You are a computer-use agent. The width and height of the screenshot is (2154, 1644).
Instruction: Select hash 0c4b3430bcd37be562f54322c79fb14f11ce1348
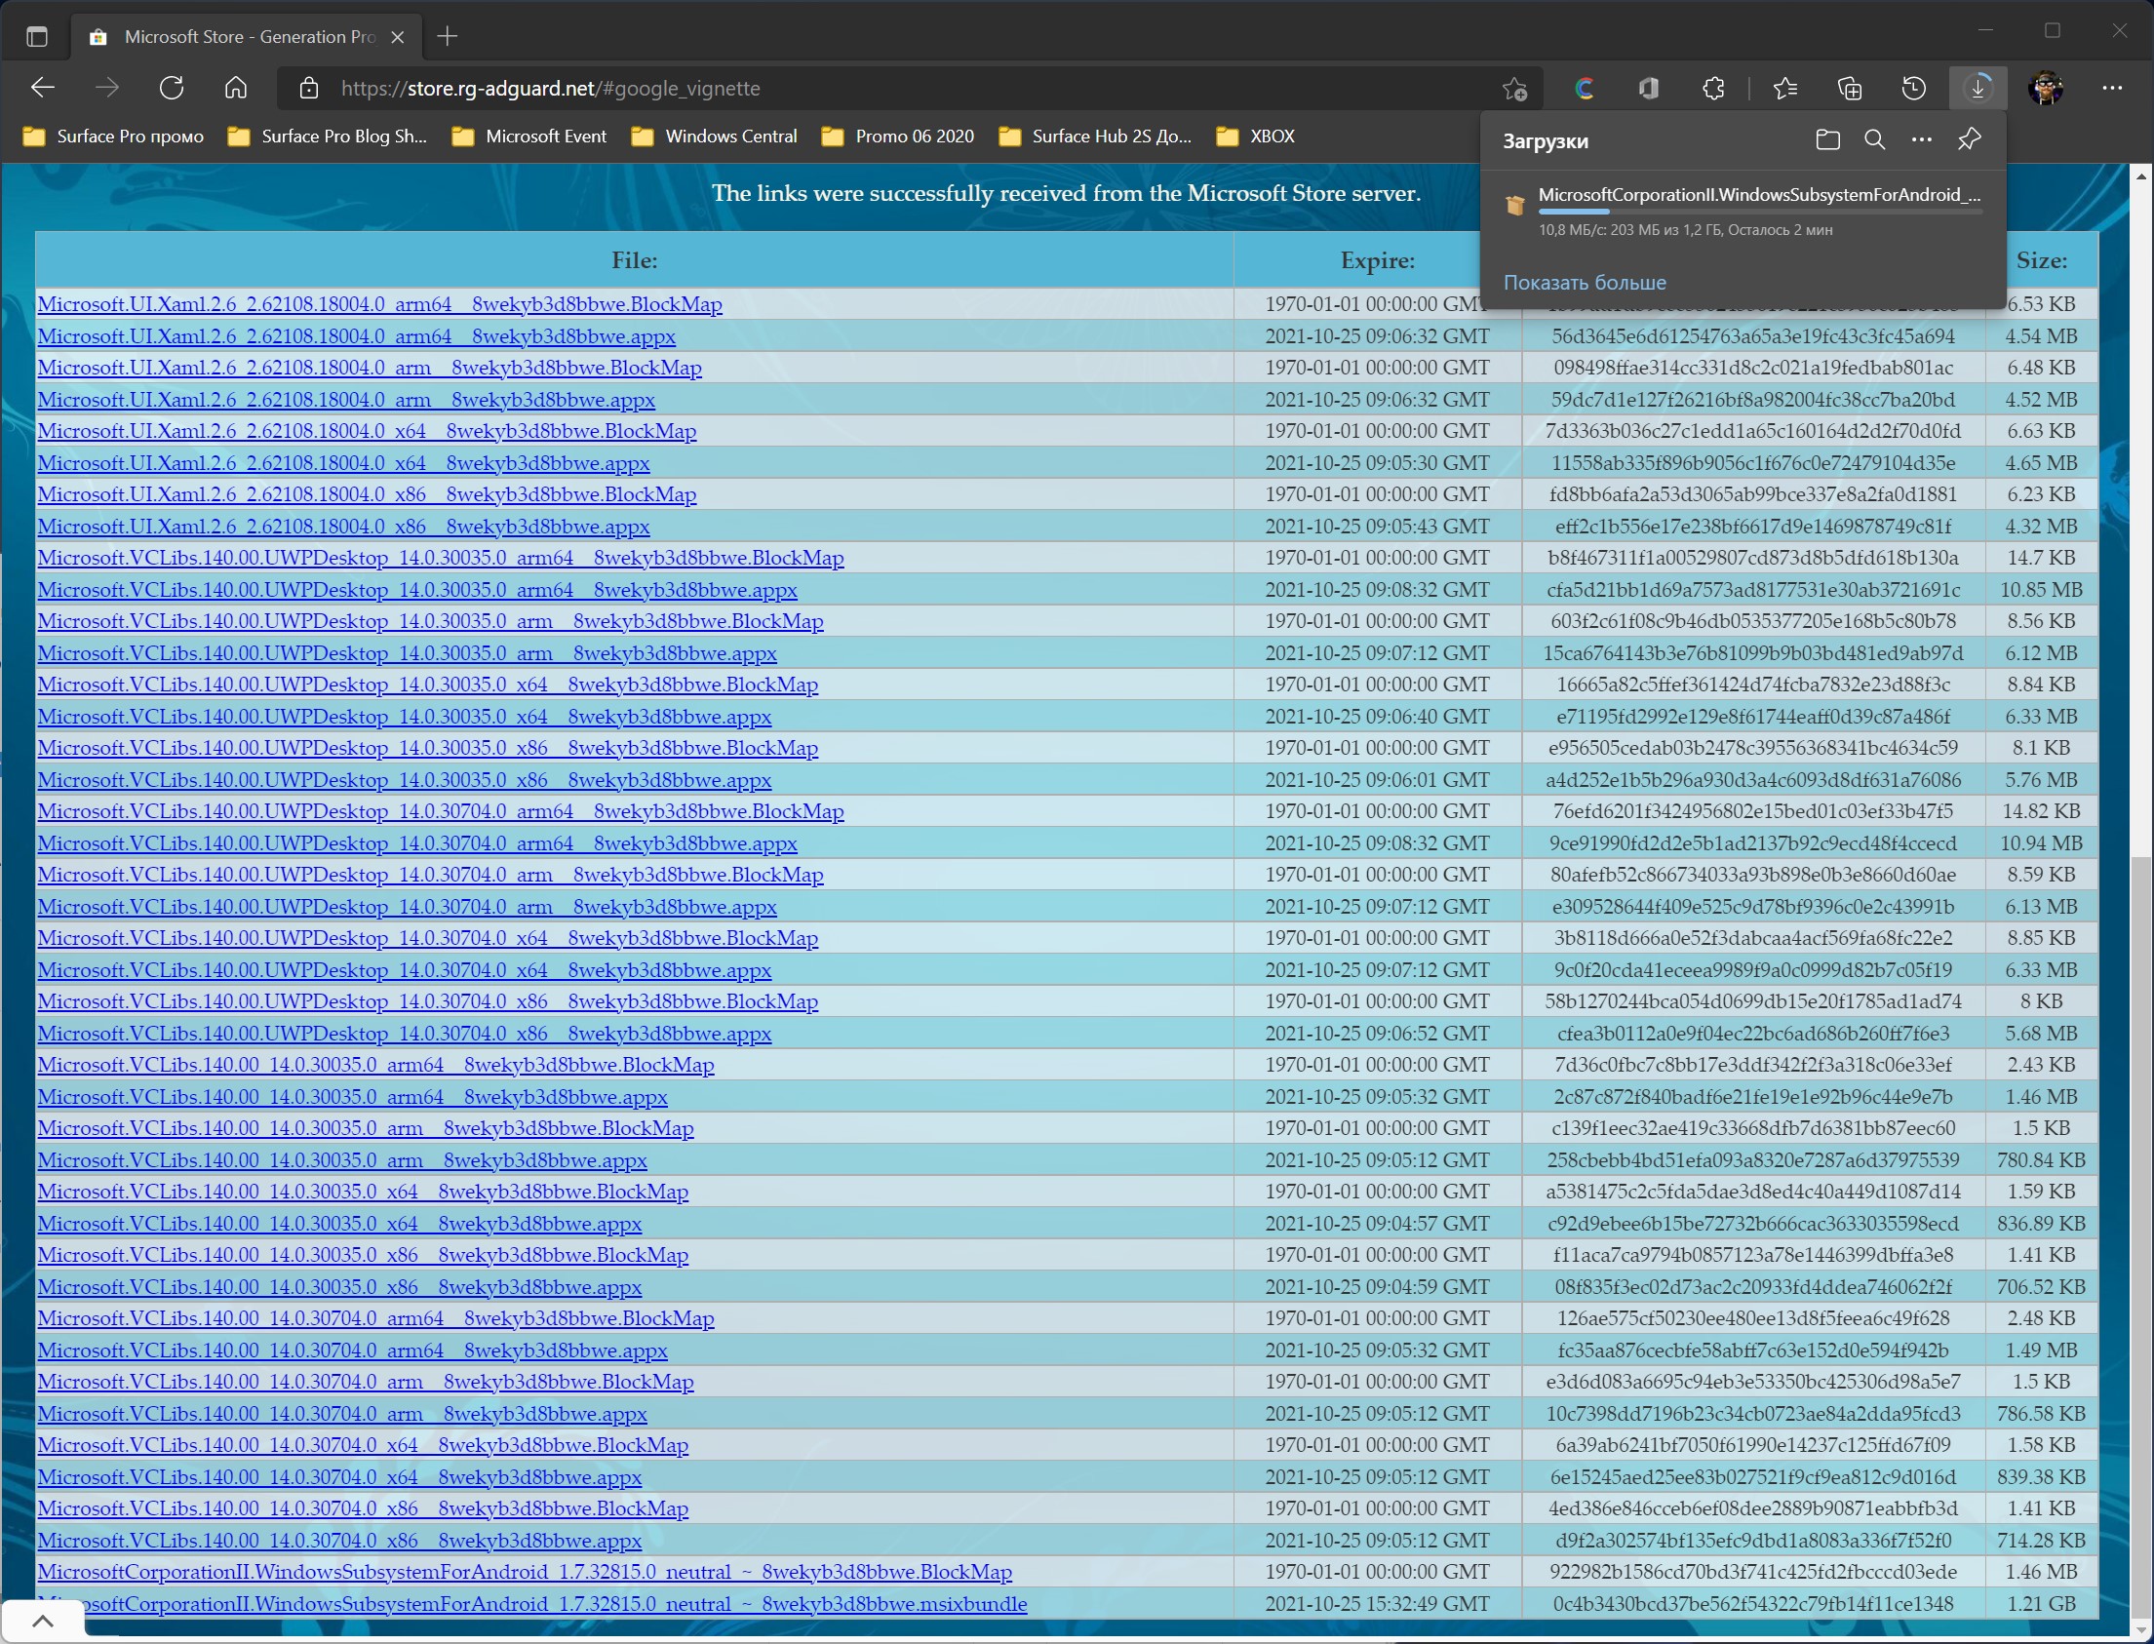[1753, 1604]
